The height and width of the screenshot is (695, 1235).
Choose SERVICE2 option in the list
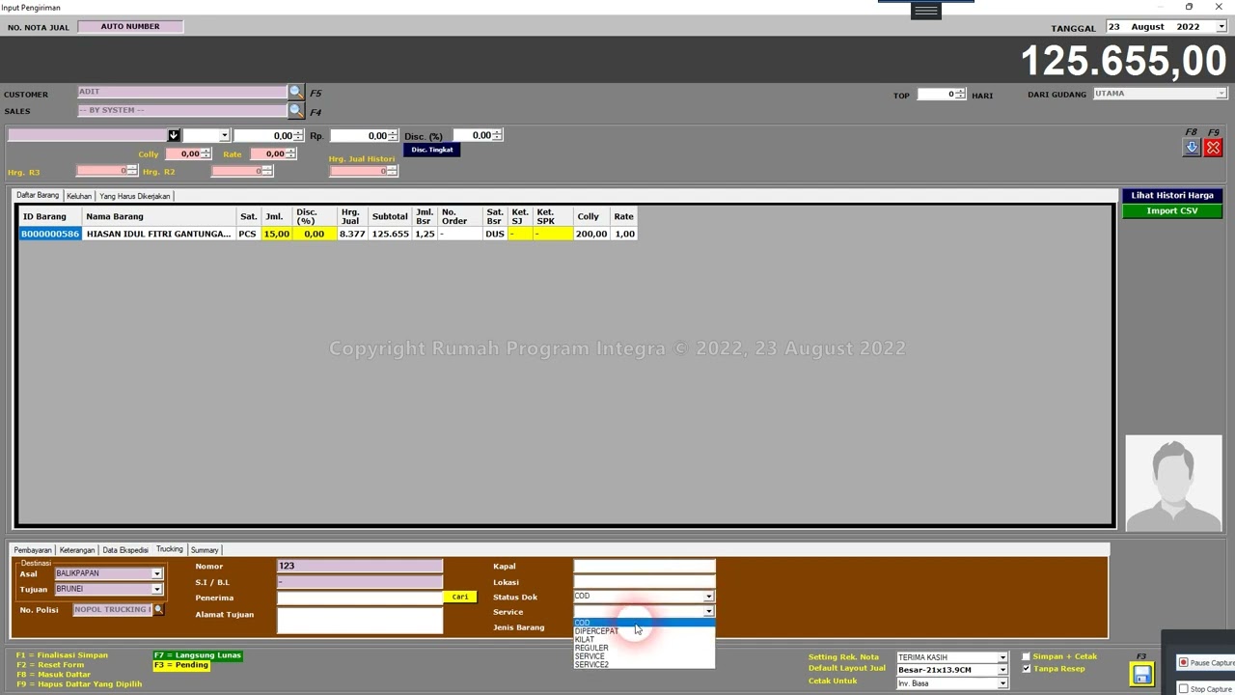[x=644, y=664]
